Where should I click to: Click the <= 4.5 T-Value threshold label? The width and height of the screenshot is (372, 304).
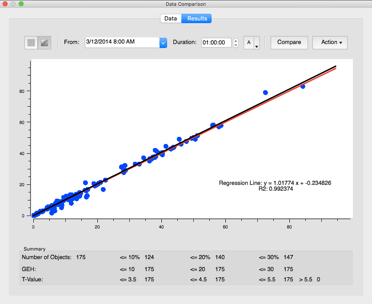pyautogui.click(x=198, y=280)
